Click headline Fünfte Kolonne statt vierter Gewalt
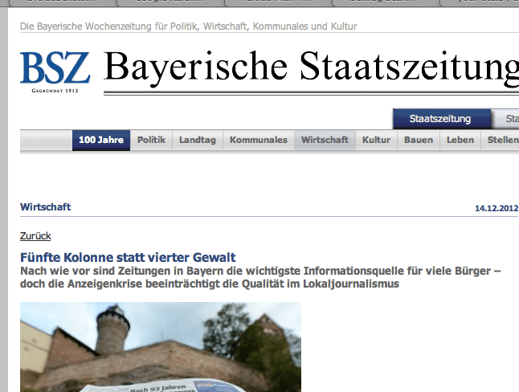Image resolution: width=519 pixels, height=392 pixels. [x=128, y=257]
